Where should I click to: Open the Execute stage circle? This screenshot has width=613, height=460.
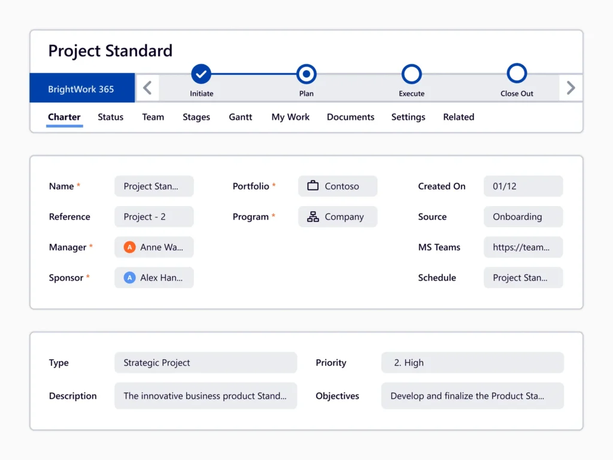coord(411,74)
